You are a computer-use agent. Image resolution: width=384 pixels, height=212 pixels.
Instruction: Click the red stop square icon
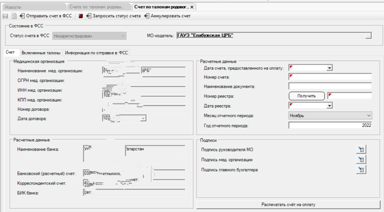coord(81,16)
